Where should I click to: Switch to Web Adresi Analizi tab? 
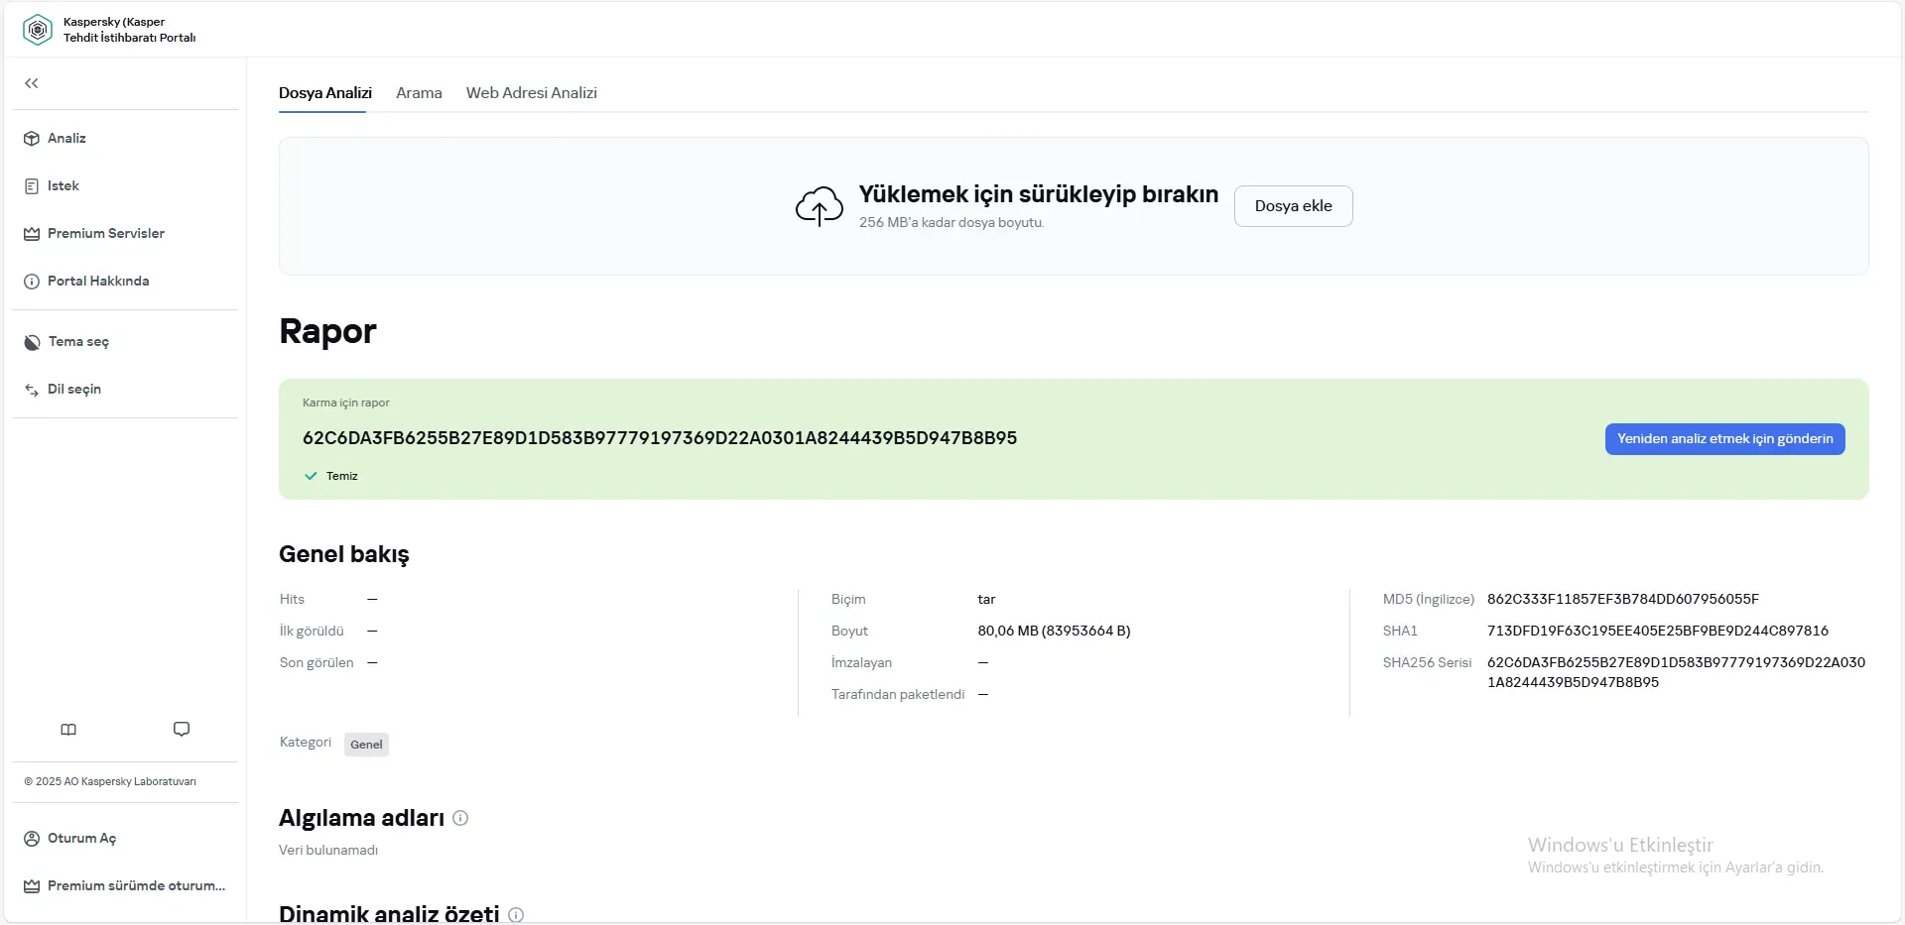click(532, 92)
